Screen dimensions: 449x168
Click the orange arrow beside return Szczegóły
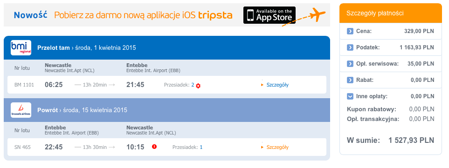tap(262, 148)
